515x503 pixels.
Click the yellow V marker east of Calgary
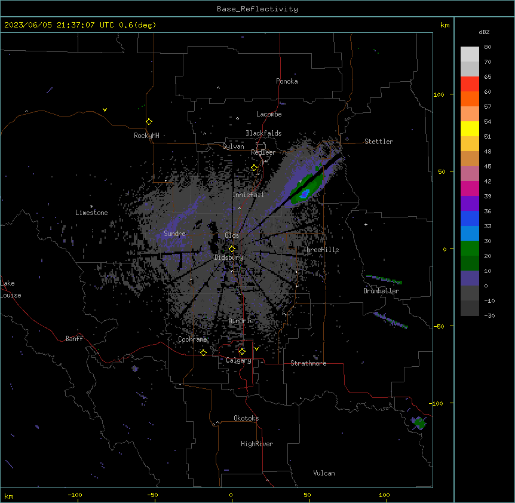point(256,349)
